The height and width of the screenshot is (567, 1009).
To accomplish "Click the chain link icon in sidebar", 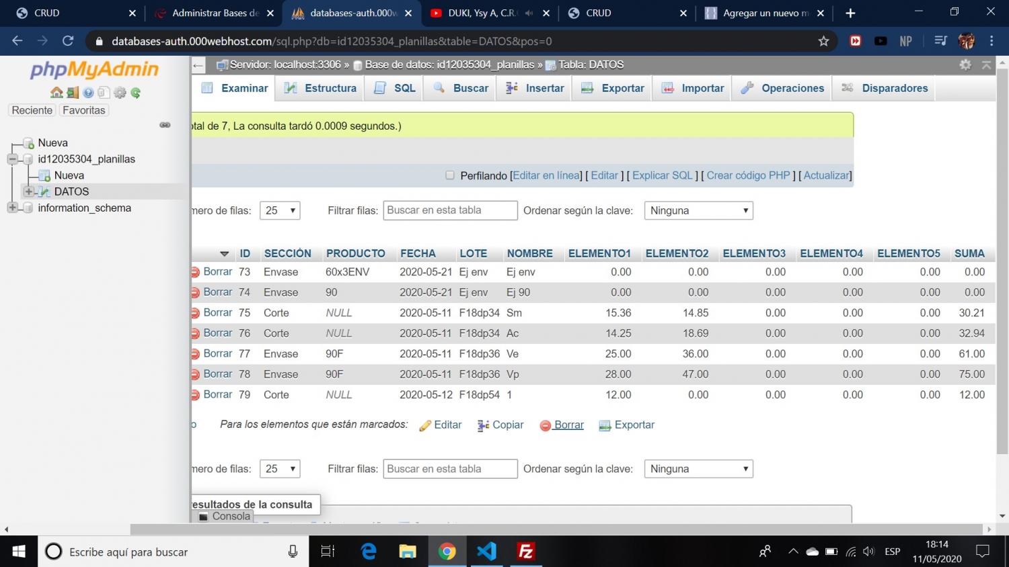I will 165,125.
